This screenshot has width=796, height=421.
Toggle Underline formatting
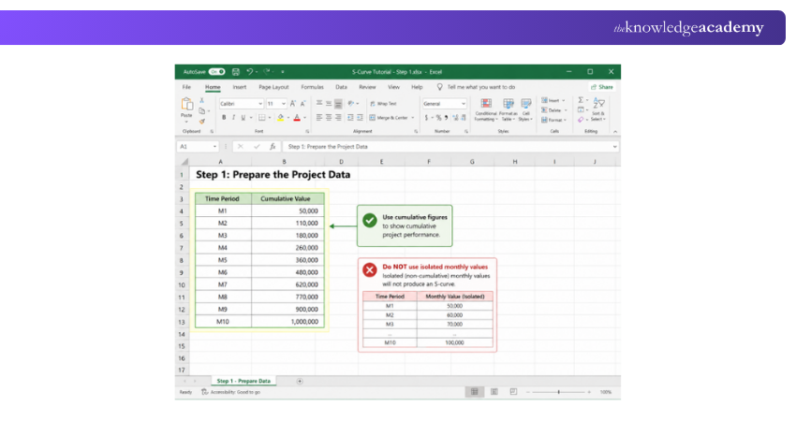pyautogui.click(x=243, y=117)
